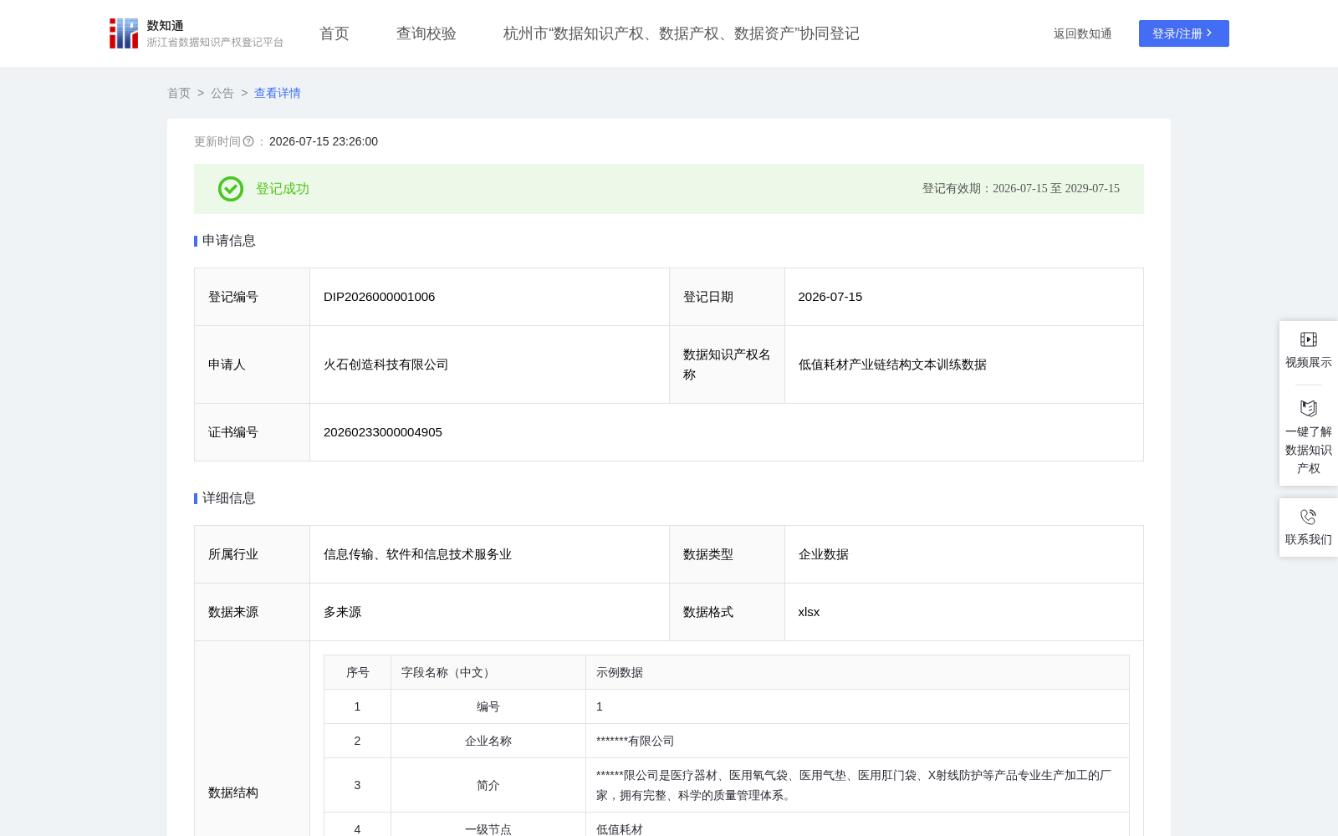Viewport: 1338px width, 836px height.
Task: Click the 数据知识产权名称 label cell
Action: tap(727, 364)
